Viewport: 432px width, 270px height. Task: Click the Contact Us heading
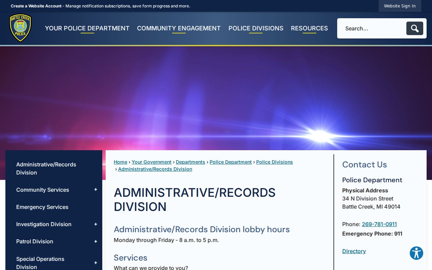point(364,164)
